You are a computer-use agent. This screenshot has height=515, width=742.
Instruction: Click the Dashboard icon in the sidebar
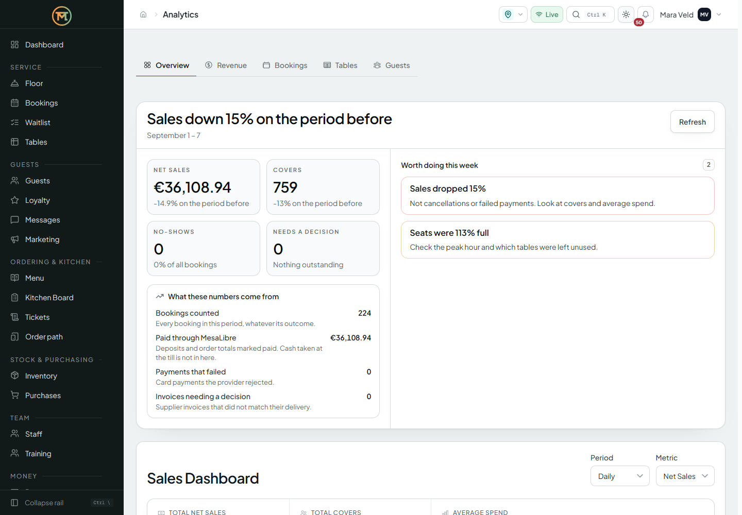click(15, 45)
